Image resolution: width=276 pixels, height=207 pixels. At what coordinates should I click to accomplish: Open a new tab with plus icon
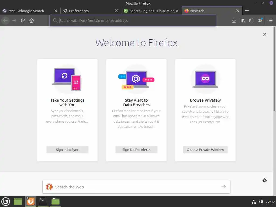(247, 11)
